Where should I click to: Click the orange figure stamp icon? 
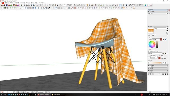pos(134,8)
